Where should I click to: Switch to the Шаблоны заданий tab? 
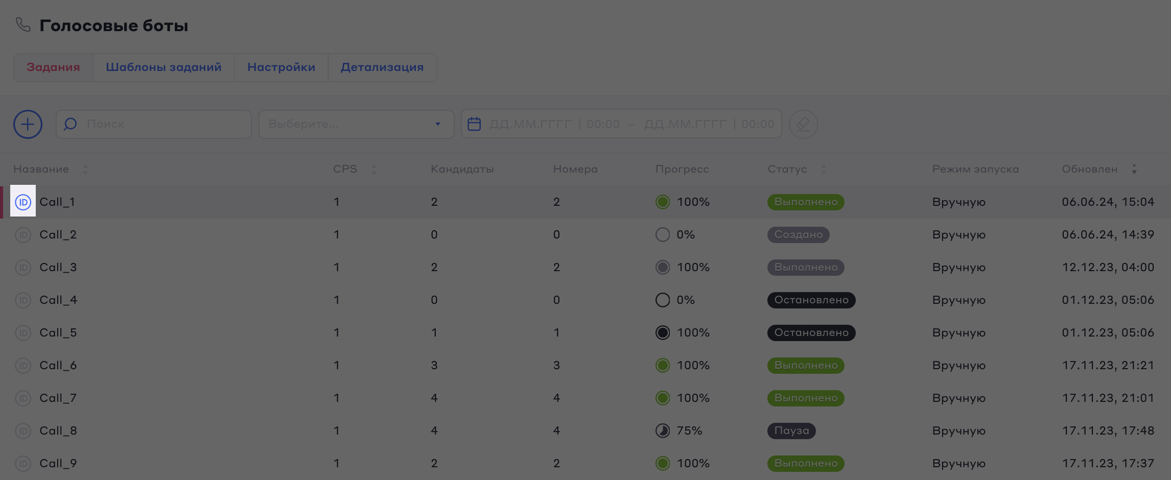(163, 67)
